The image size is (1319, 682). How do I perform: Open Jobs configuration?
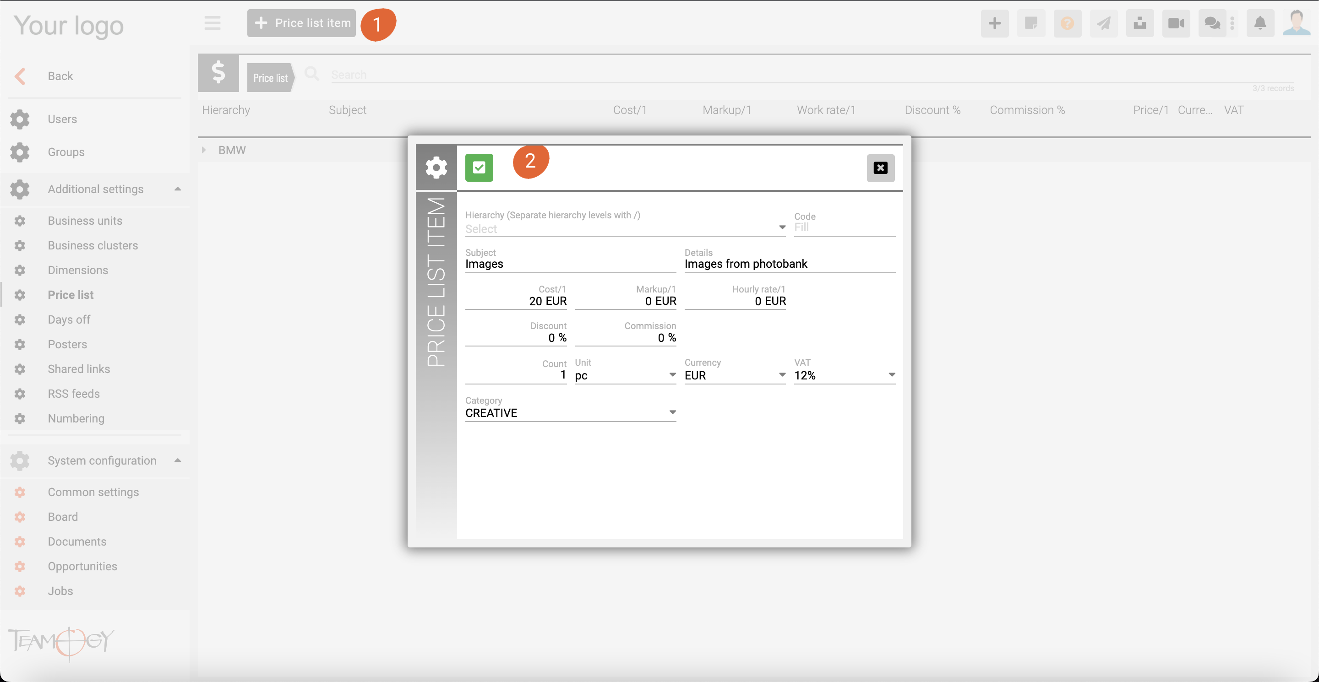point(60,591)
